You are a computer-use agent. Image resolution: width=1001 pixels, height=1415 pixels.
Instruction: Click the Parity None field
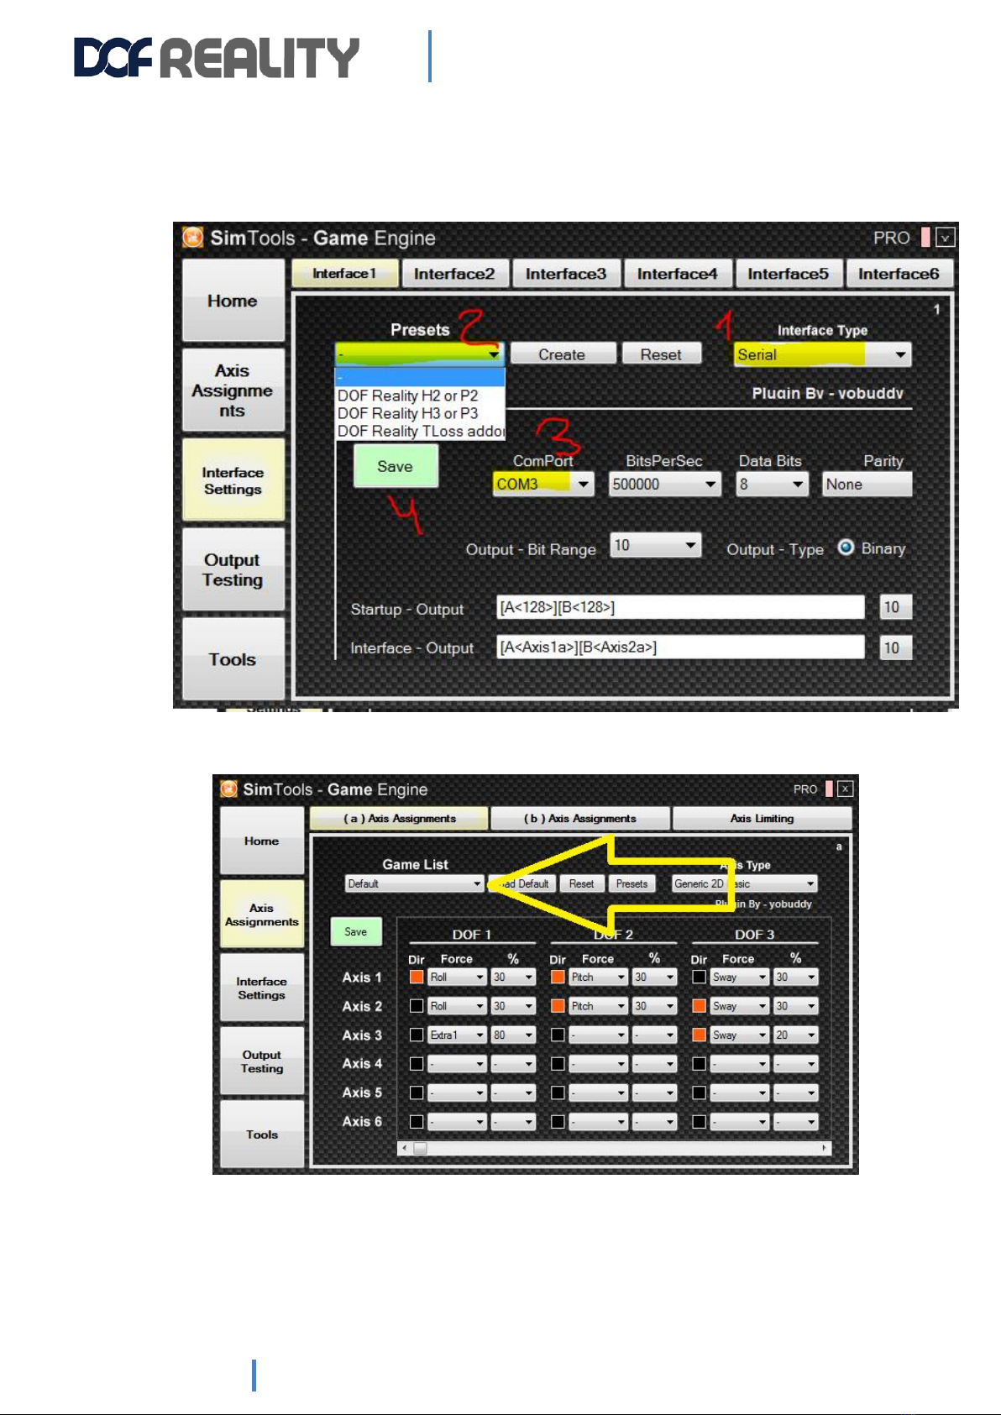click(x=867, y=485)
